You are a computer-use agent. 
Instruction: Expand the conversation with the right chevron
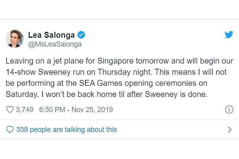coord(229,130)
